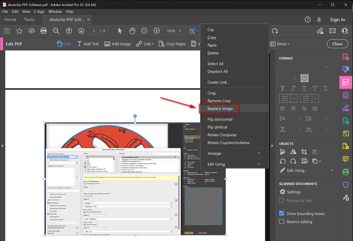The height and width of the screenshot is (241, 353).
Task: Click Sign In
Action: pos(337,20)
